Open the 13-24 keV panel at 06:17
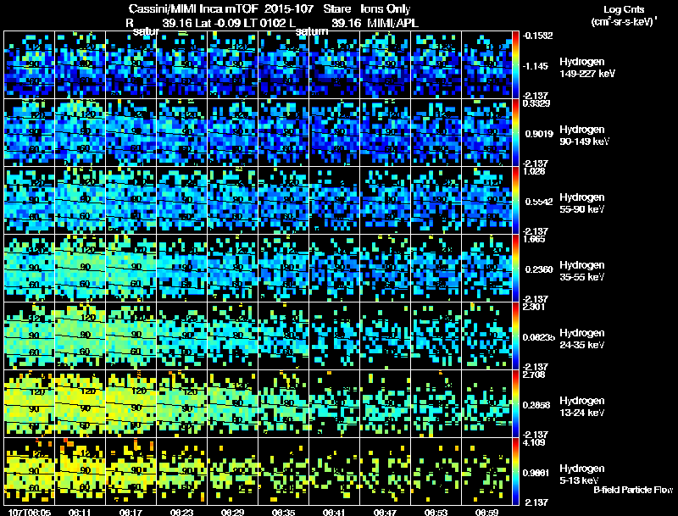The width and height of the screenshot is (678, 516). point(131,403)
